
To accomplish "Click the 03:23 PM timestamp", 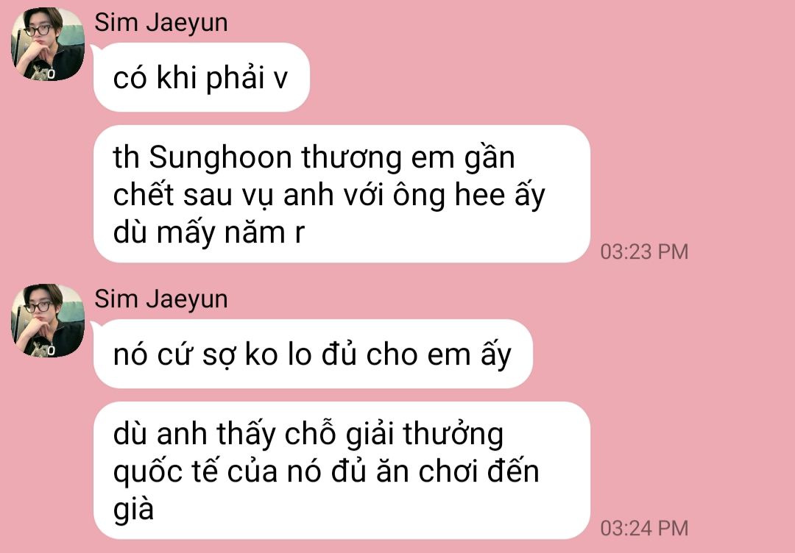I will pos(644,251).
